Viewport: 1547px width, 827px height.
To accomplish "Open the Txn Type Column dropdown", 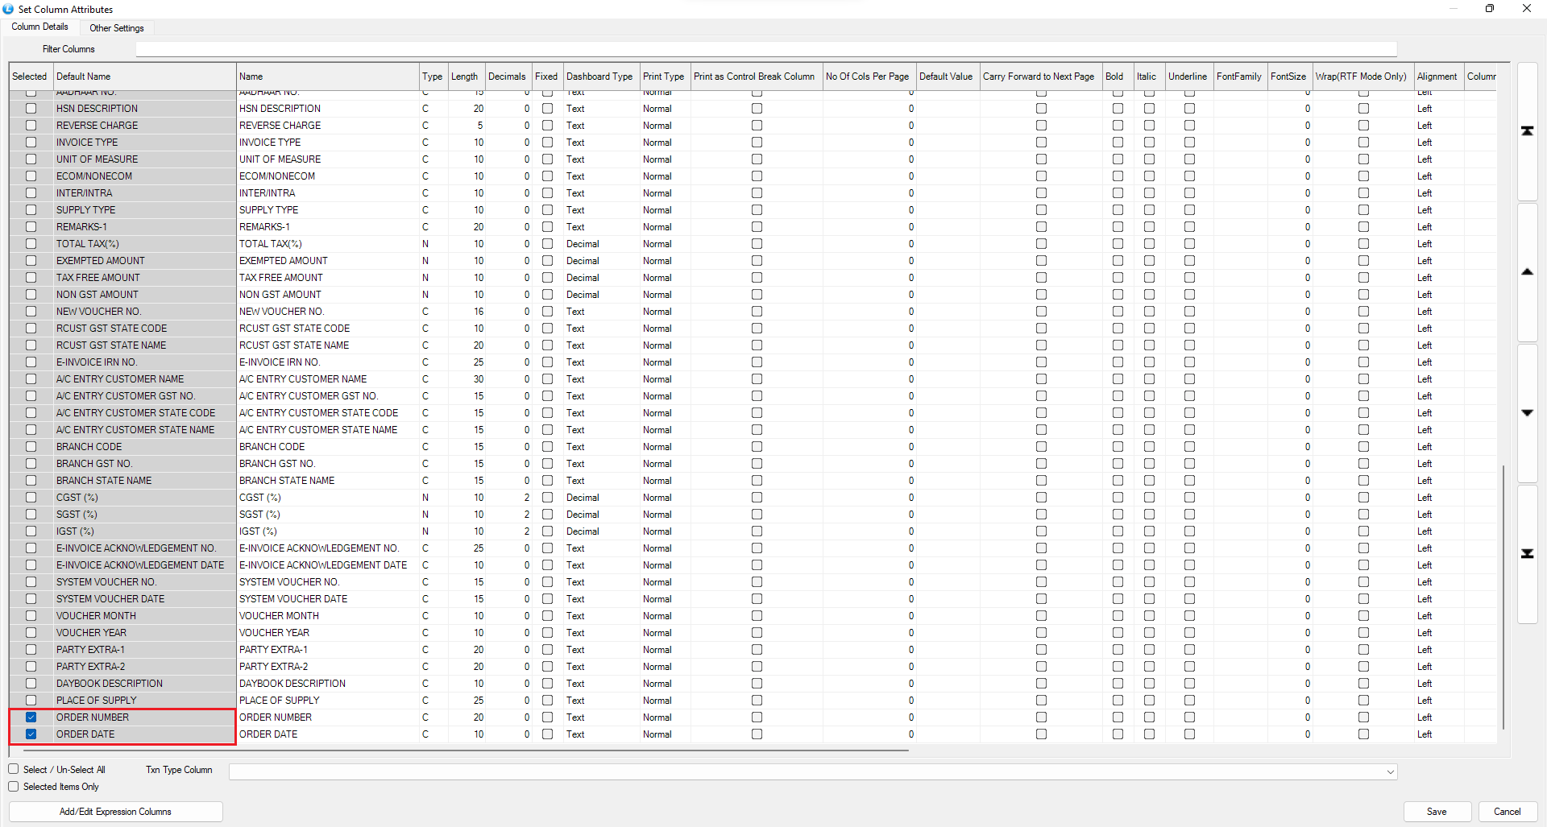I will coord(1390,771).
